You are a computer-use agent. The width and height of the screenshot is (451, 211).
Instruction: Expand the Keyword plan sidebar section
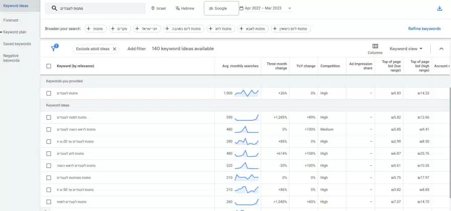pyautogui.click(x=15, y=32)
